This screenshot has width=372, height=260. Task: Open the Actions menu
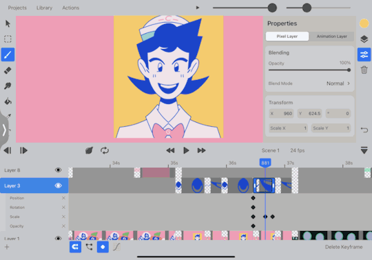click(71, 8)
